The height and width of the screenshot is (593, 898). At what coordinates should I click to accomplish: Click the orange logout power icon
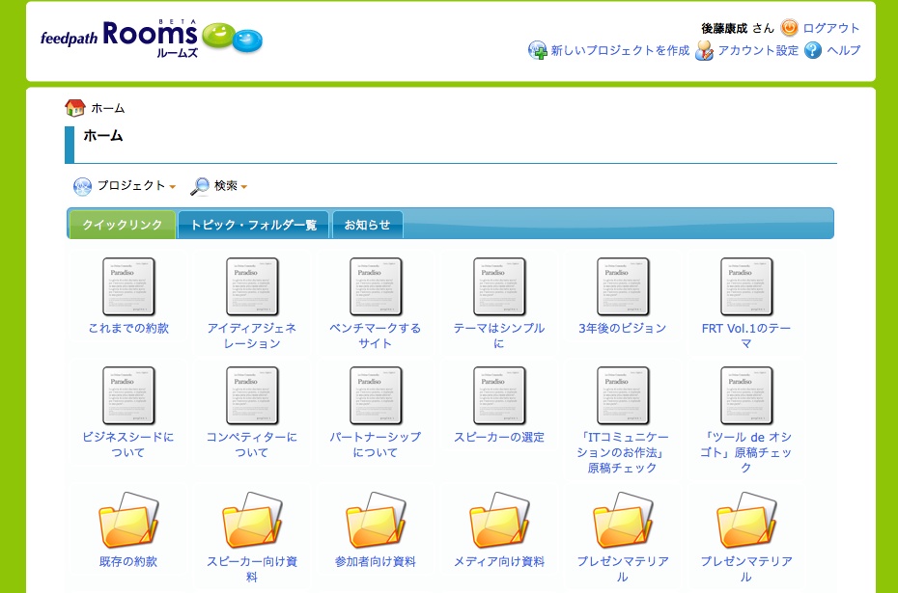coord(789,28)
